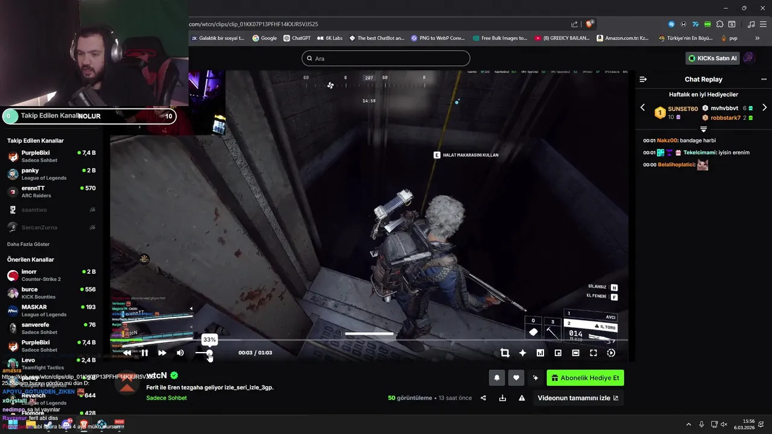Viewport: 772px width, 434px height.
Task: Open the Google bookmark
Action: (265, 38)
